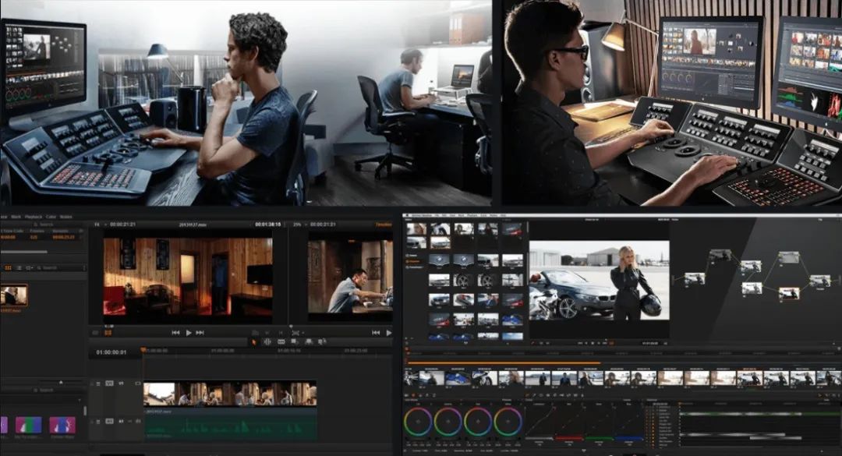Click the color page viewer image
842x456 pixels.
600,281
